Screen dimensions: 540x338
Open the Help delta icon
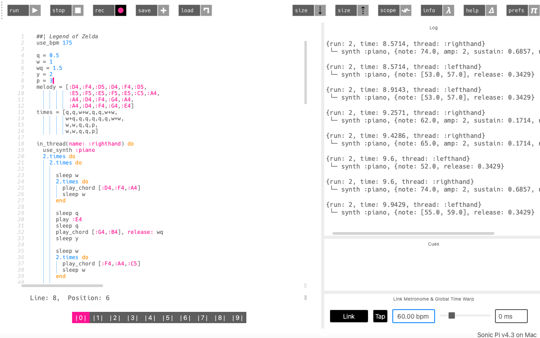[x=490, y=10]
